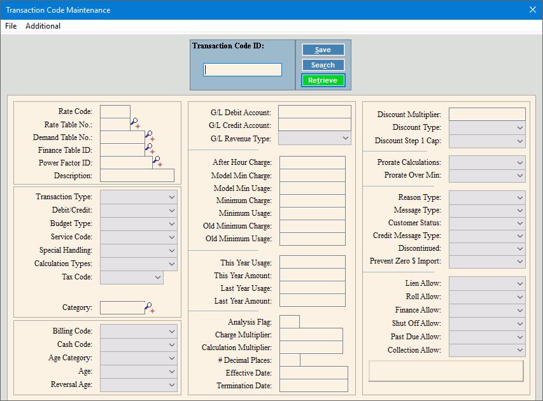Image resolution: width=543 pixels, height=401 pixels.
Task: Open lookup icon next to Category field
Action: tap(150, 308)
